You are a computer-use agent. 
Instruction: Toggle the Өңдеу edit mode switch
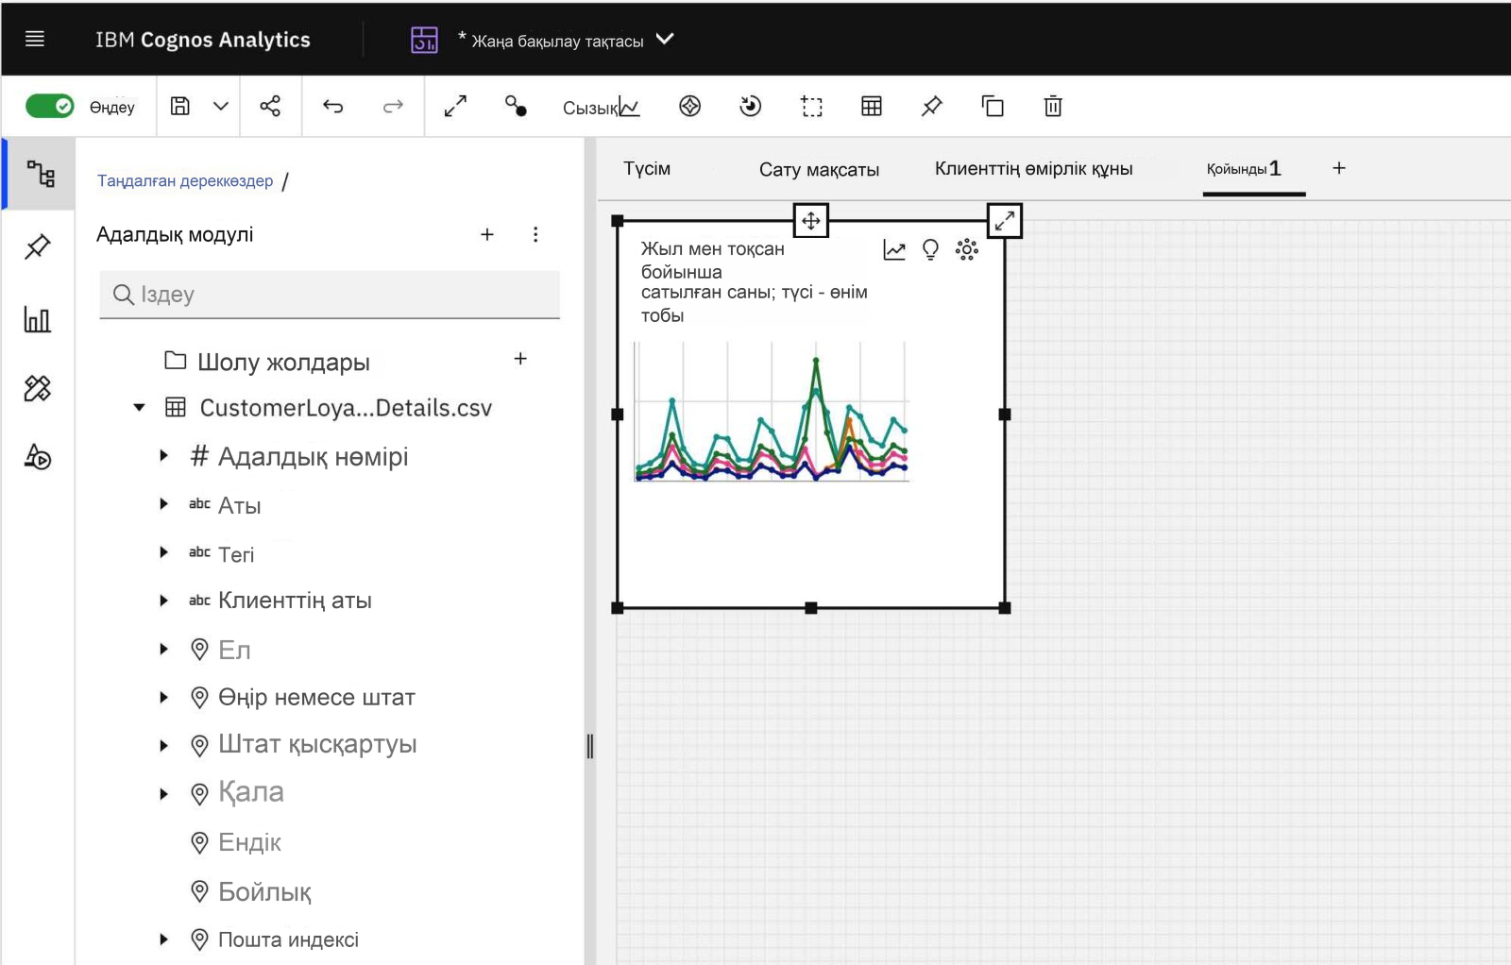click(x=49, y=106)
